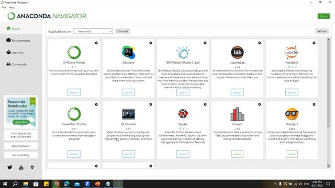Click settings gear on partially visible third-row first card

click(96, 166)
